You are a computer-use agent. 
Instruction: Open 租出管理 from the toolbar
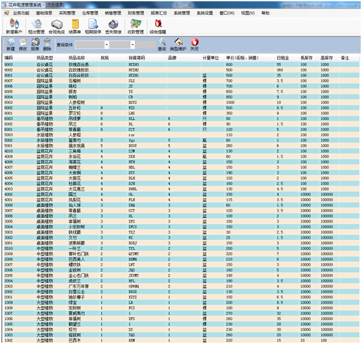36,27
